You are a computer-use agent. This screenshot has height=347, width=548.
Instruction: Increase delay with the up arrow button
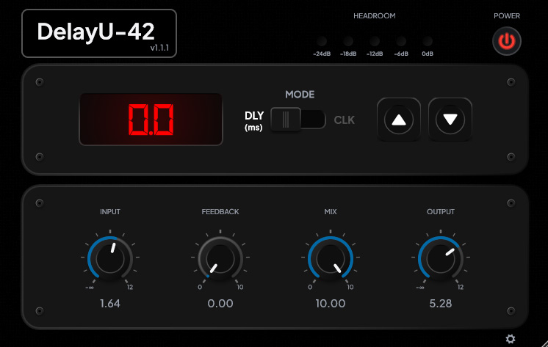(398, 120)
